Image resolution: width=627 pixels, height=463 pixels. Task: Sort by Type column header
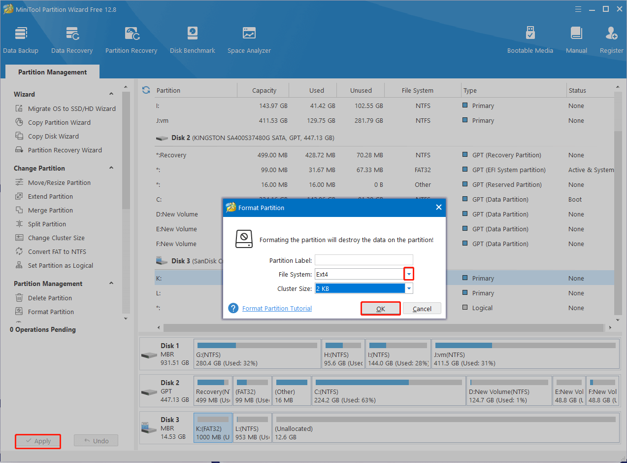[470, 90]
